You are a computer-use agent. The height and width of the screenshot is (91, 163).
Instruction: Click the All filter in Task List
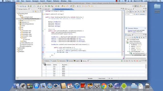137,14
